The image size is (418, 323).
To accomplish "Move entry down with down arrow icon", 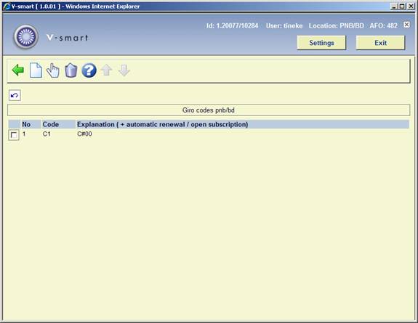I will coord(124,70).
